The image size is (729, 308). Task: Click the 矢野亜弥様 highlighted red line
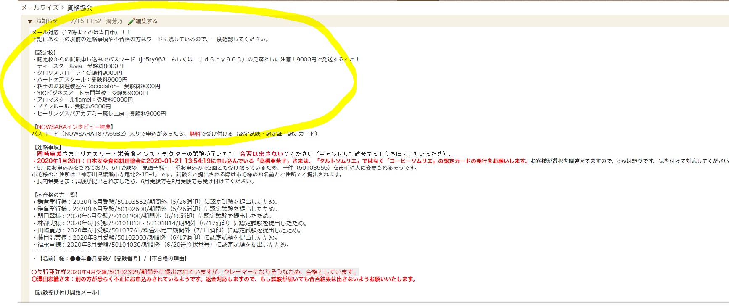click(195, 272)
